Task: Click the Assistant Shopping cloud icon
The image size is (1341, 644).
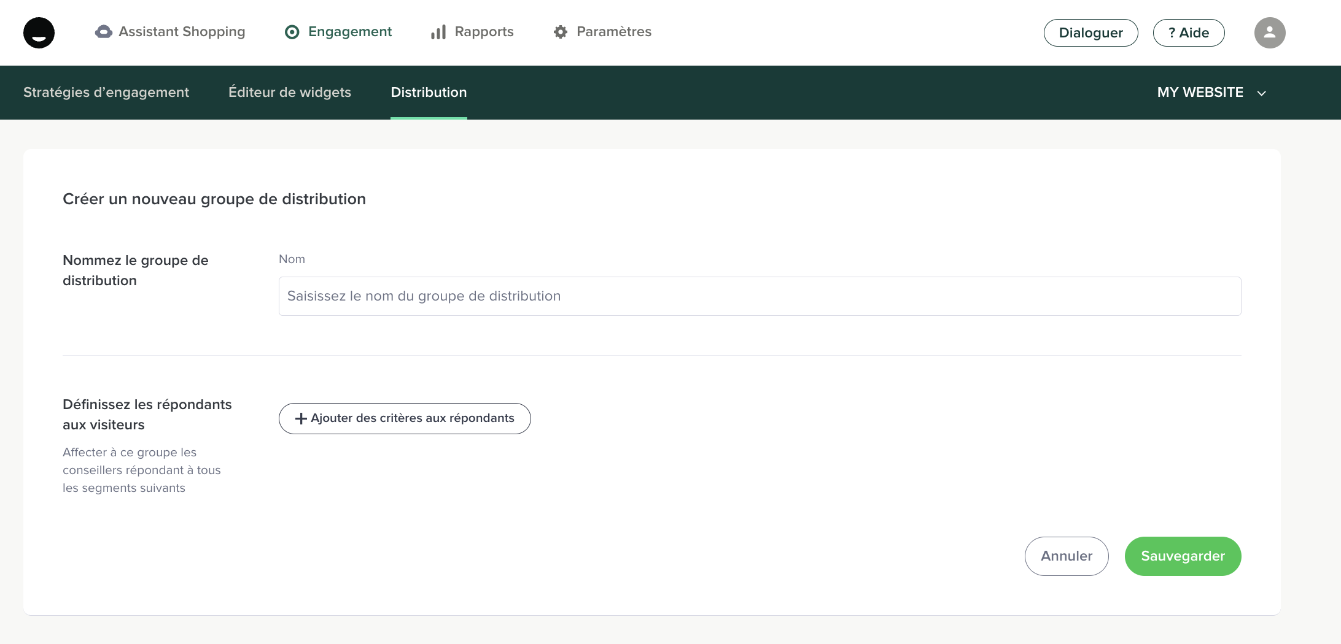Action: [104, 32]
